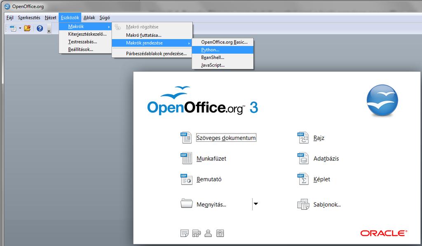The height and width of the screenshot is (246, 422).
Task: Create a new Rajz
Action: tap(319, 138)
